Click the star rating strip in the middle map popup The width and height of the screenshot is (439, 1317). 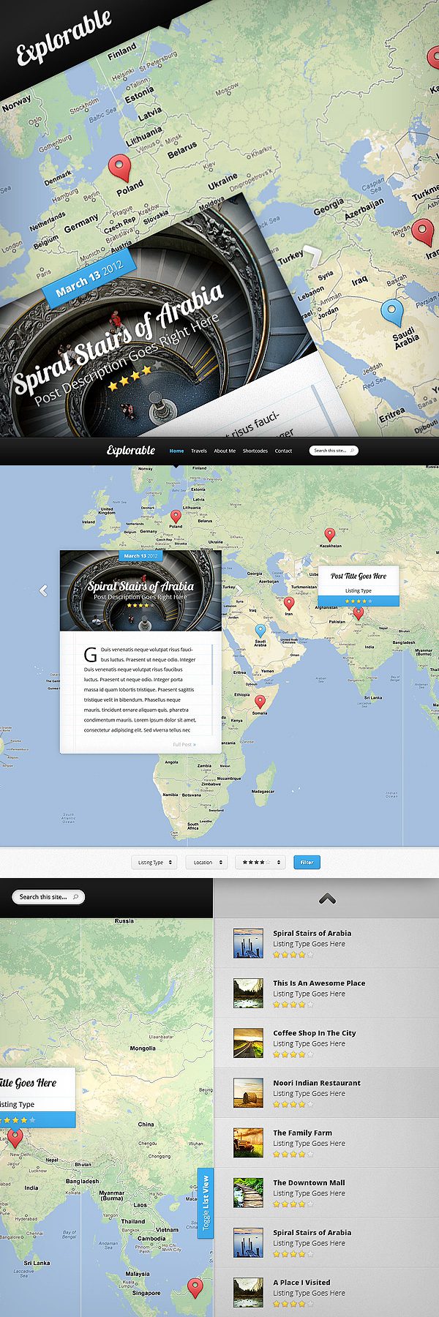[359, 601]
